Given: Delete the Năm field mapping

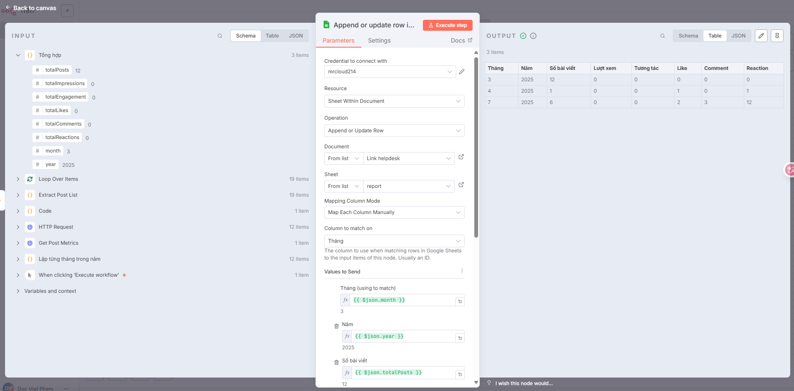Looking at the screenshot, I should pyautogui.click(x=337, y=326).
